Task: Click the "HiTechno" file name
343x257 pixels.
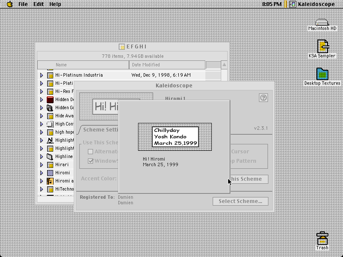Action: coord(65,189)
